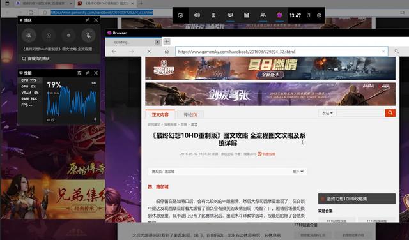The width and height of the screenshot is (409, 240).
Task: Expand the 展开 page list chevron
Action: [x=298, y=172]
